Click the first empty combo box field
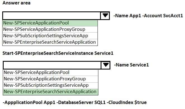The width and height of the screenshot is (185, 109). tap(51, 16)
